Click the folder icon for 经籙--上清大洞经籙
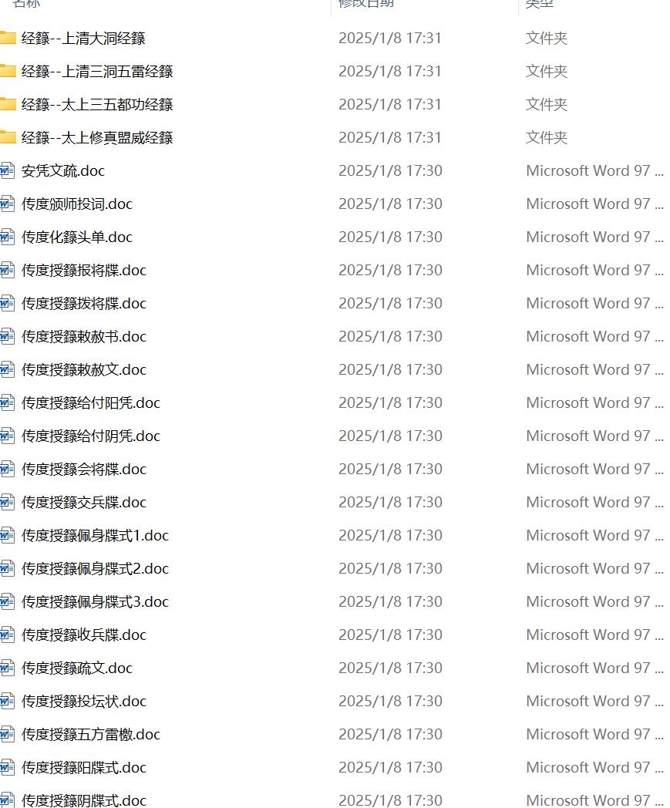 [8, 38]
